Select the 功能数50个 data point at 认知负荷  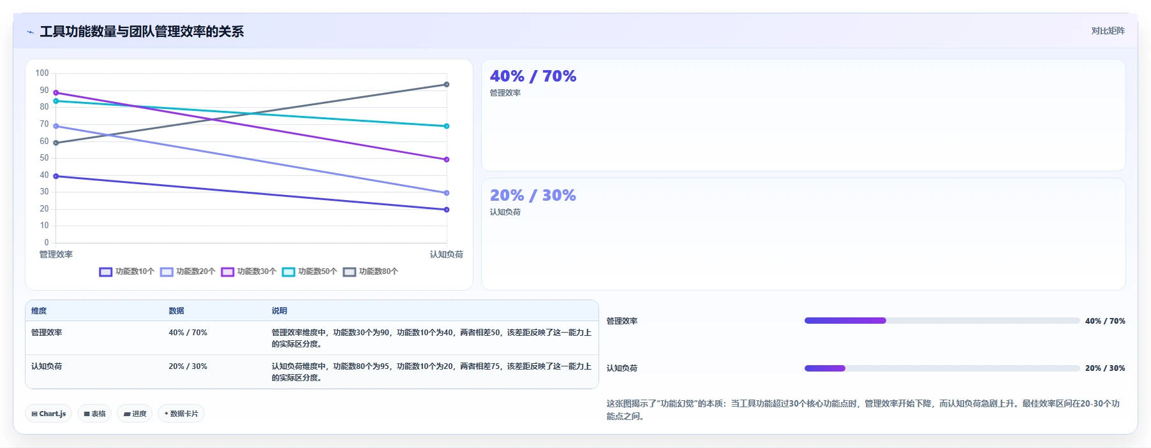coord(447,126)
